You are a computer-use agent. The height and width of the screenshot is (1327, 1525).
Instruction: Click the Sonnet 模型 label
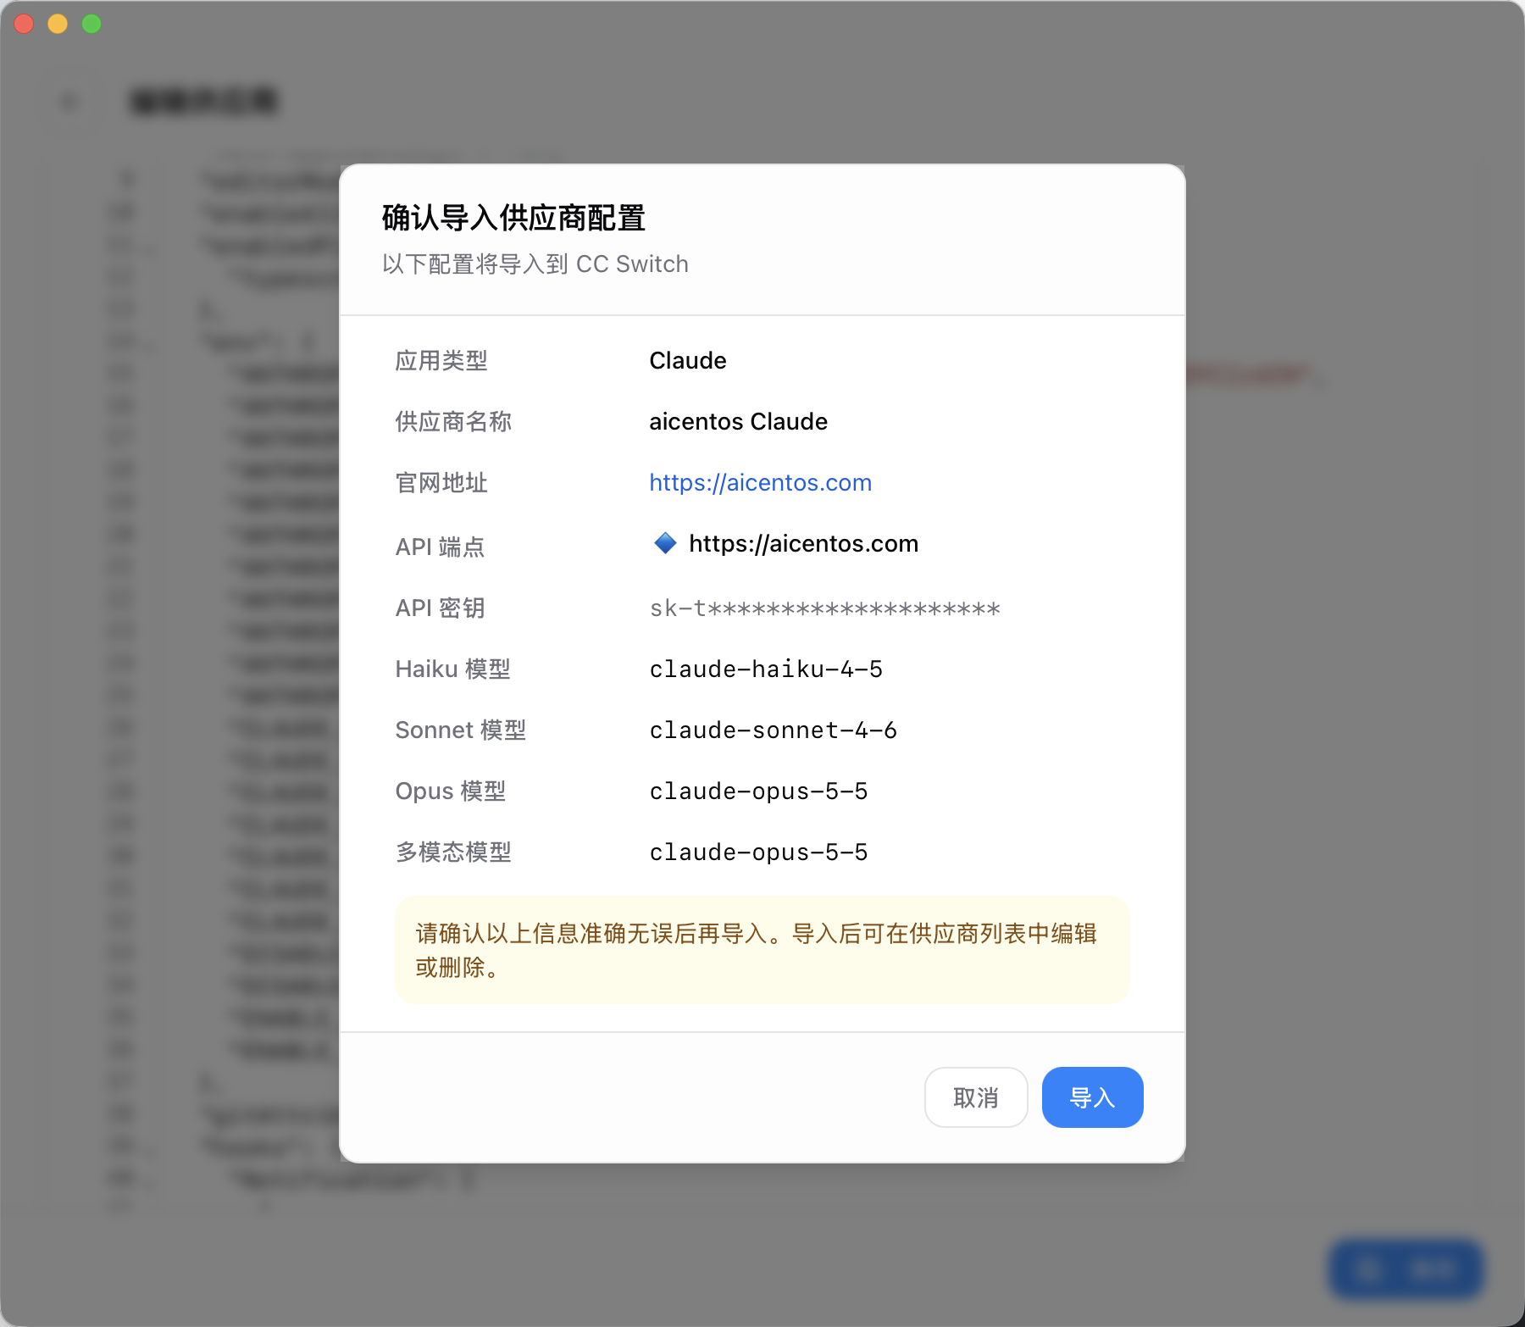pos(460,730)
